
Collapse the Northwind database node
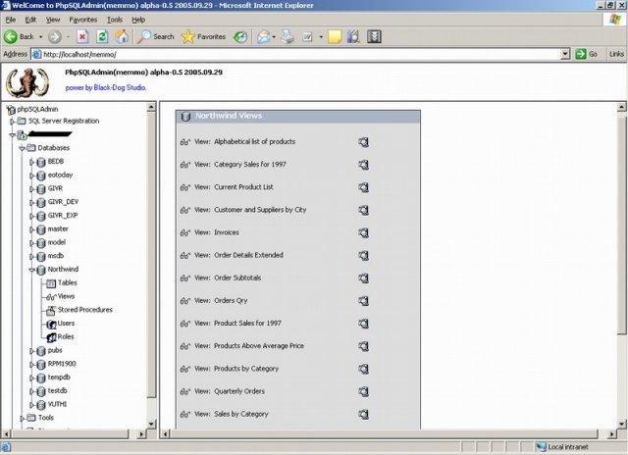(31, 270)
